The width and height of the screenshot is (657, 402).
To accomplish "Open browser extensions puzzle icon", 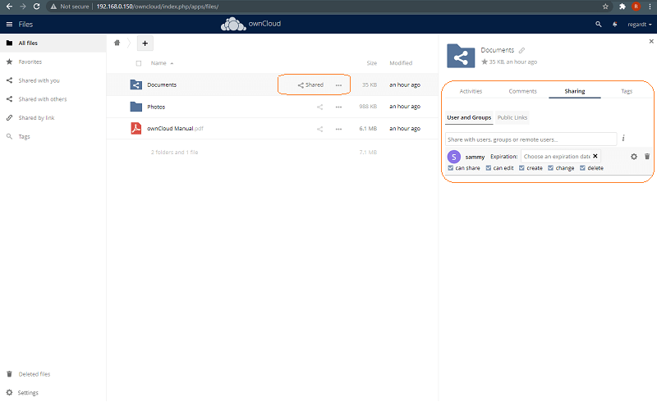I will (x=623, y=7).
